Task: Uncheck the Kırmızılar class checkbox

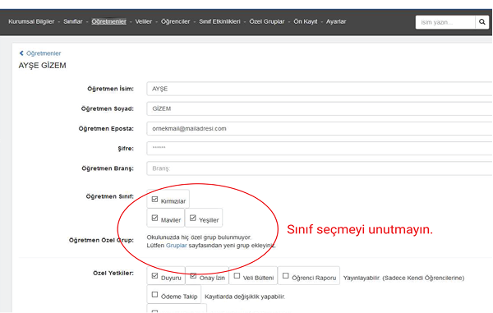Action: 154,200
